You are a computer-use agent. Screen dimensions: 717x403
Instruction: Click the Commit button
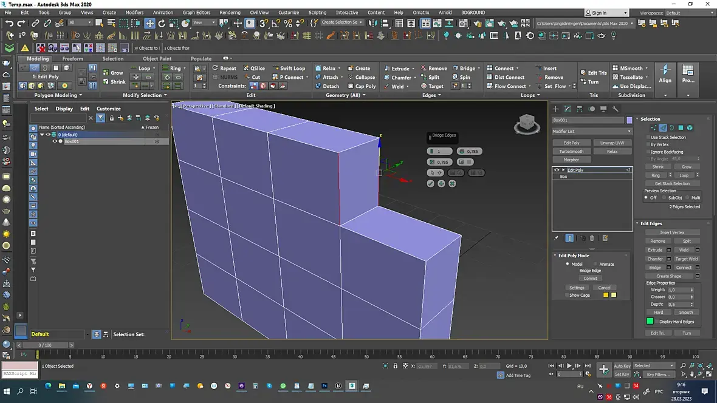coord(590,278)
